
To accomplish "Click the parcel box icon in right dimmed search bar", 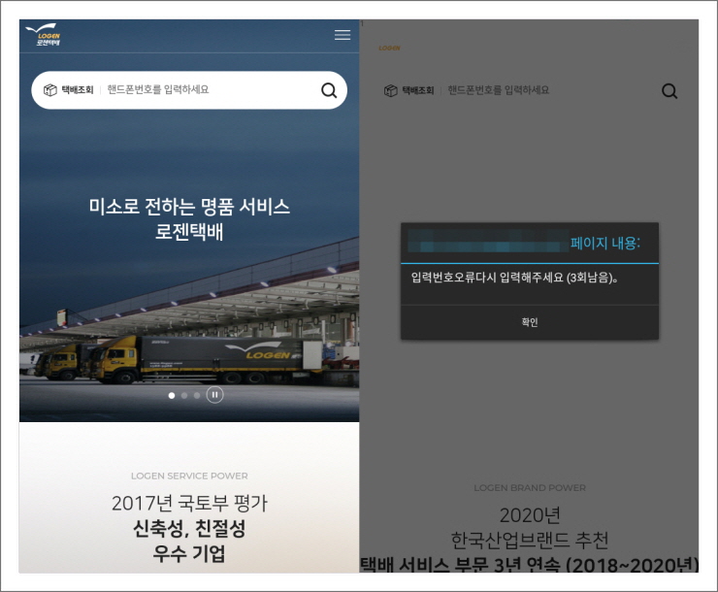I will [391, 90].
